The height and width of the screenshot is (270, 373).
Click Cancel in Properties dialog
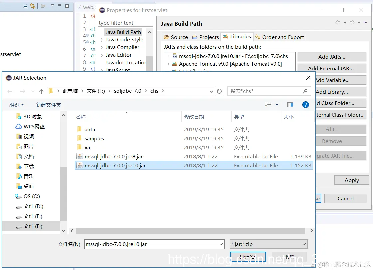point(346,198)
